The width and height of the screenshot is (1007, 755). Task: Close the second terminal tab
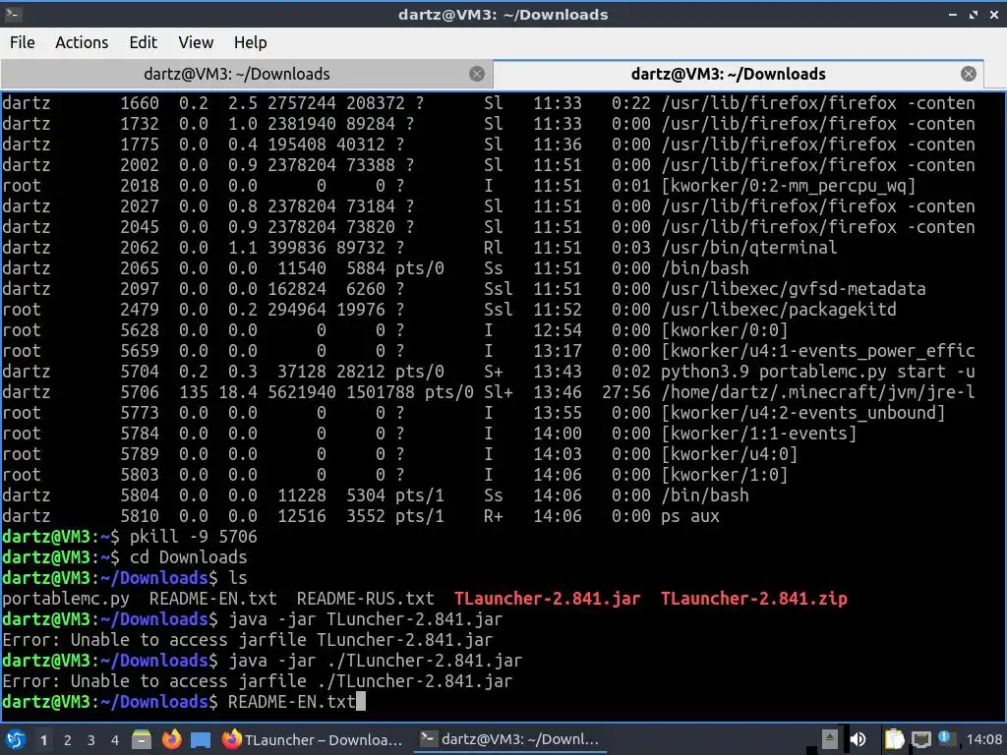point(969,74)
